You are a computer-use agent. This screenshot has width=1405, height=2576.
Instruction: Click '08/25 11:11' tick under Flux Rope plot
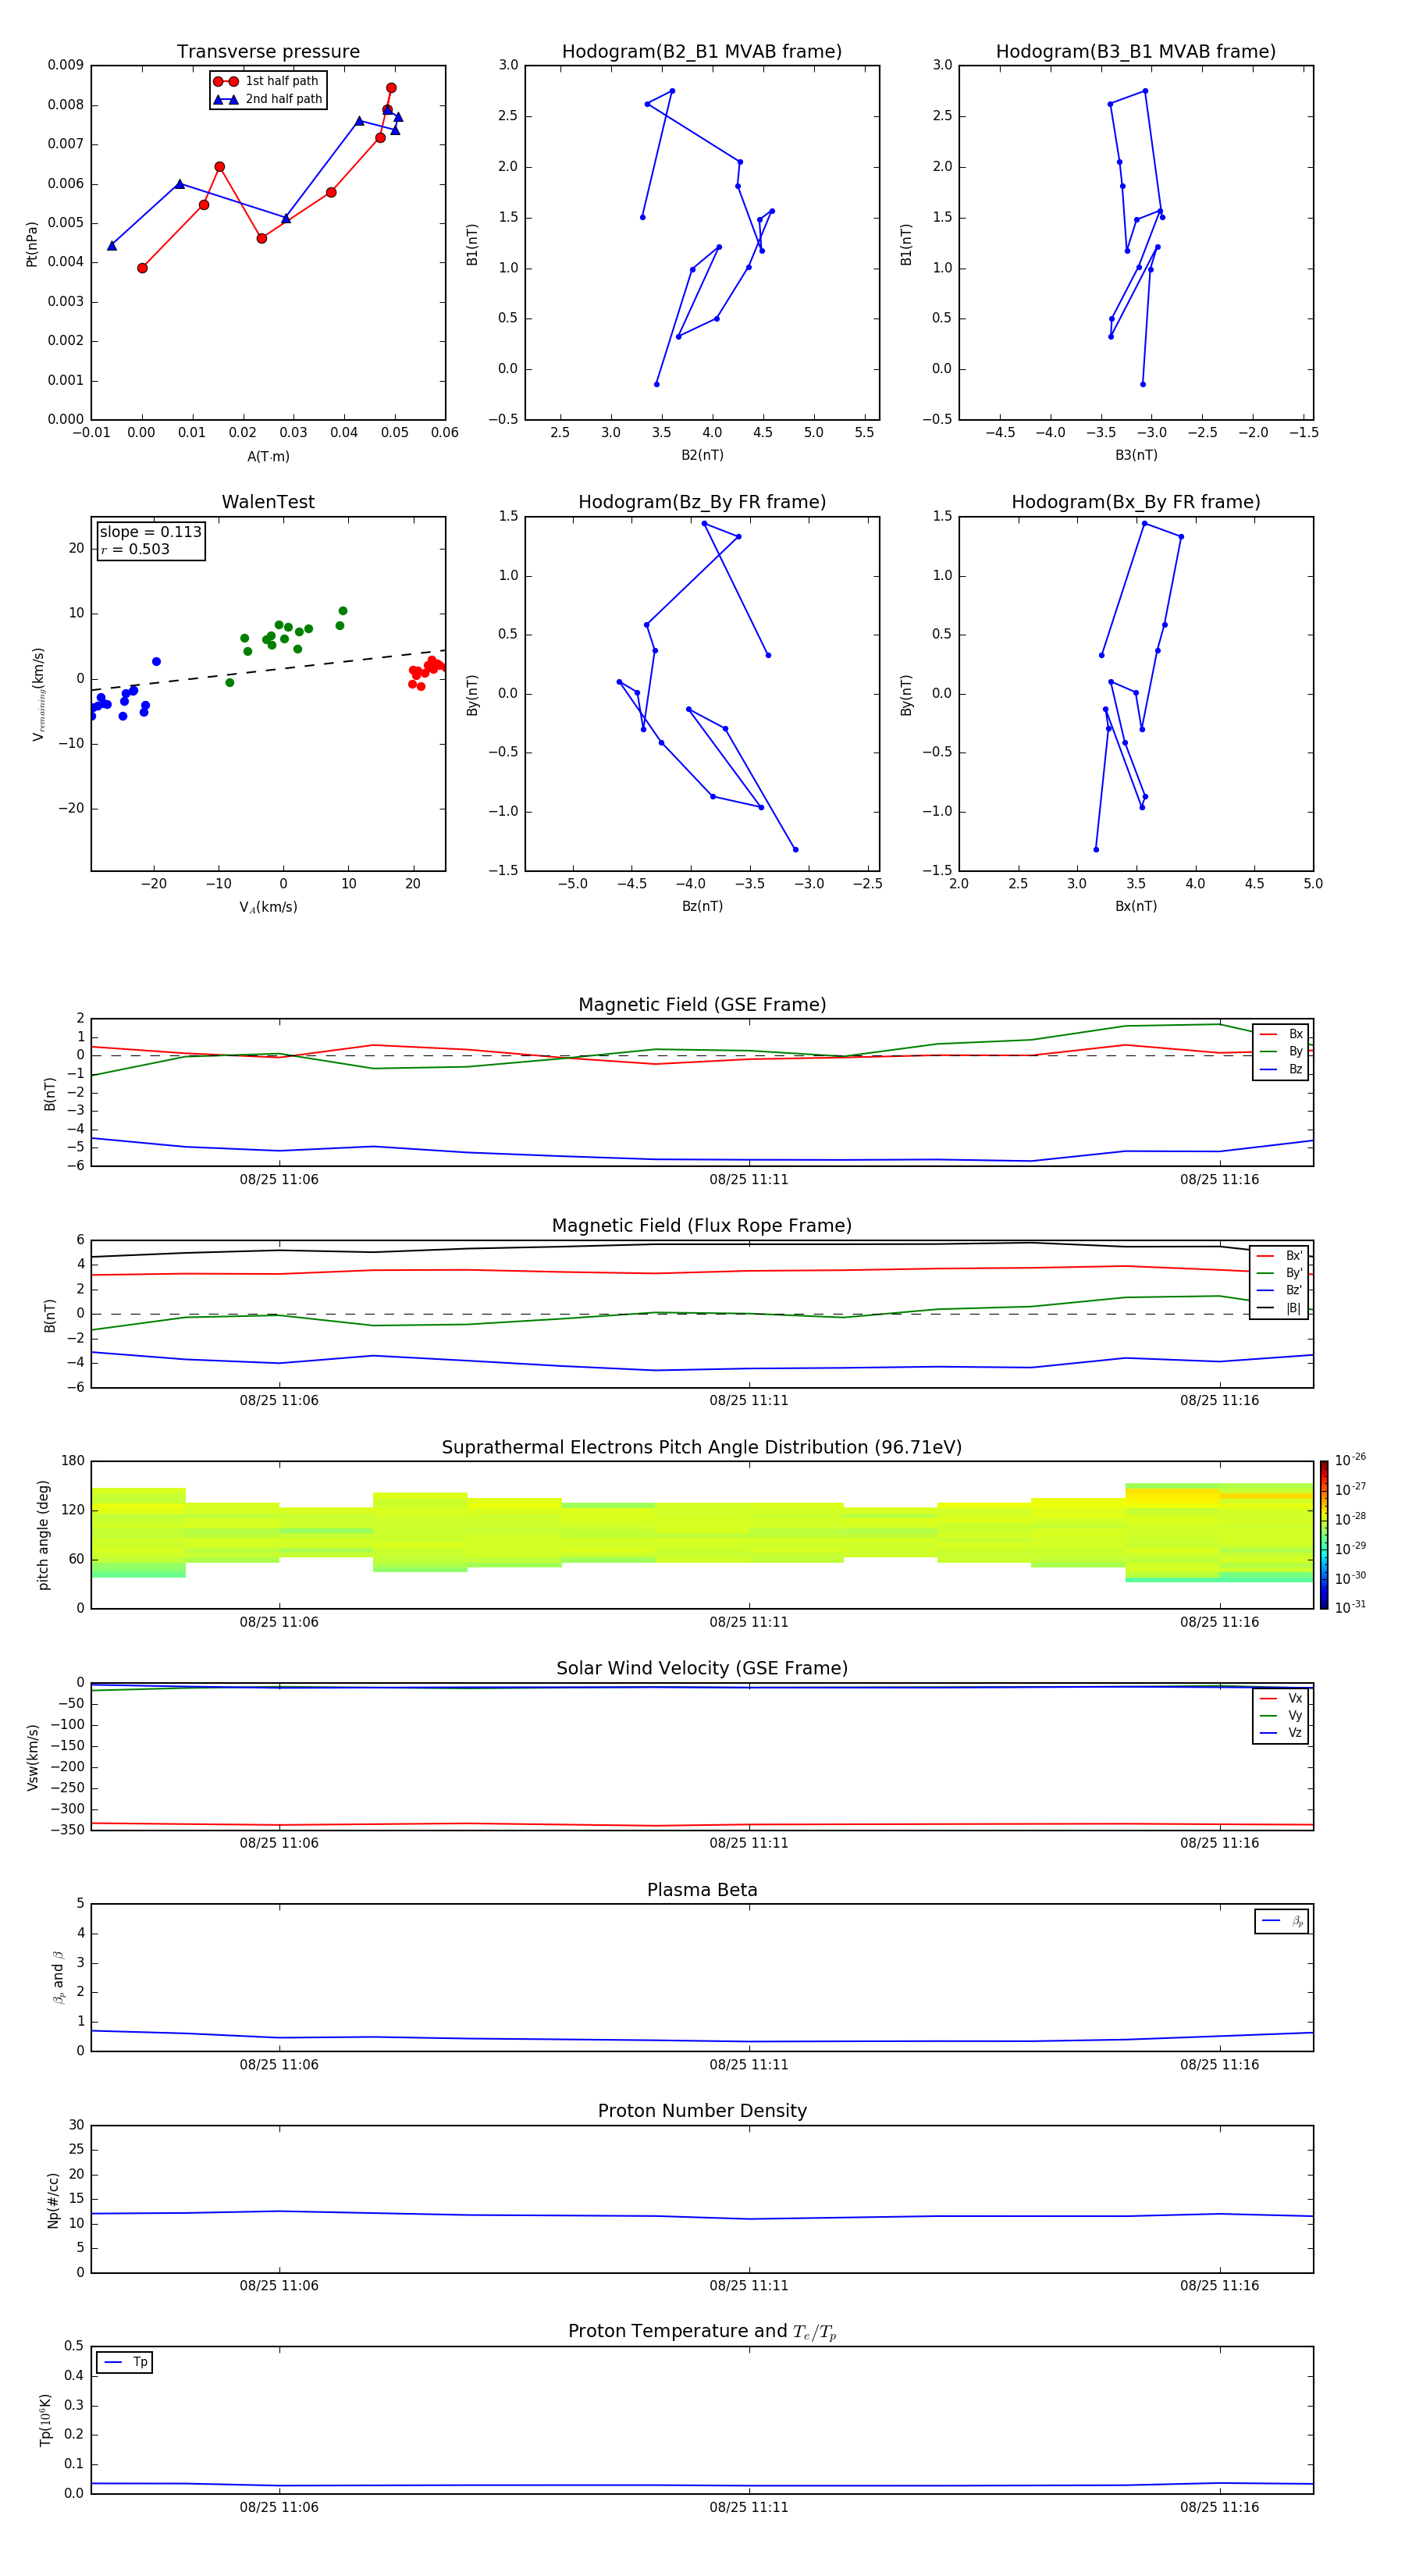749,1401
